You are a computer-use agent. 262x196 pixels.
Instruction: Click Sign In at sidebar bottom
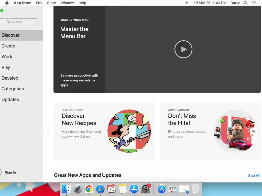click(10, 172)
